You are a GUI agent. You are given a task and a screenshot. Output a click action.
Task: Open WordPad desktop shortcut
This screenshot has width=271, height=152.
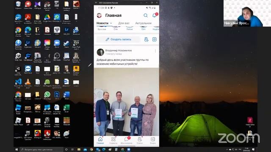tap(66, 57)
